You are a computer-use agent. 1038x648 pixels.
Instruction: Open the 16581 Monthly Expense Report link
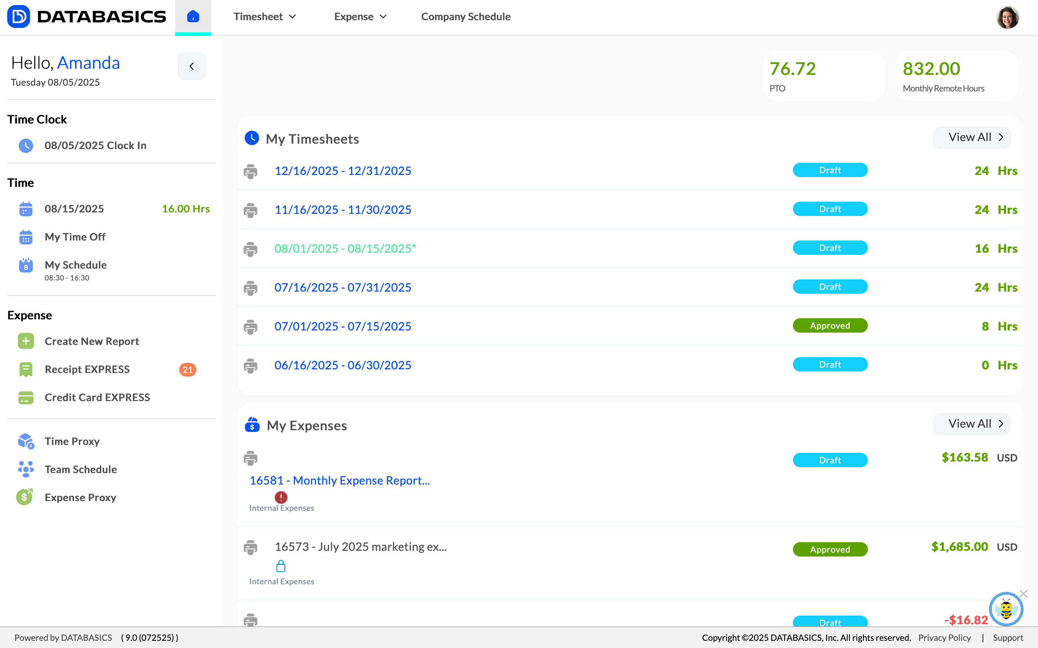coord(340,481)
